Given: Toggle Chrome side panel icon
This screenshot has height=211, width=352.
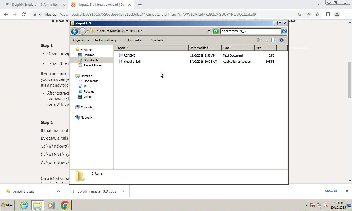Looking at the screenshot, I should [x=328, y=14].
